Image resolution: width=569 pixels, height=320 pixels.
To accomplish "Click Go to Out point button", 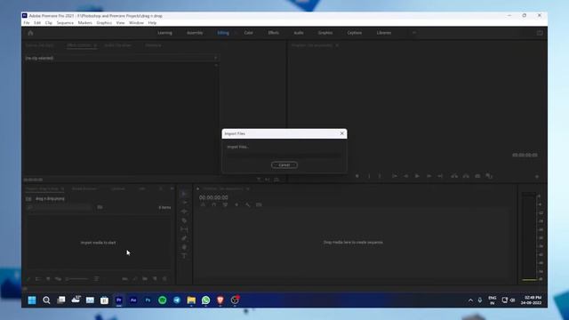I will pos(440,176).
